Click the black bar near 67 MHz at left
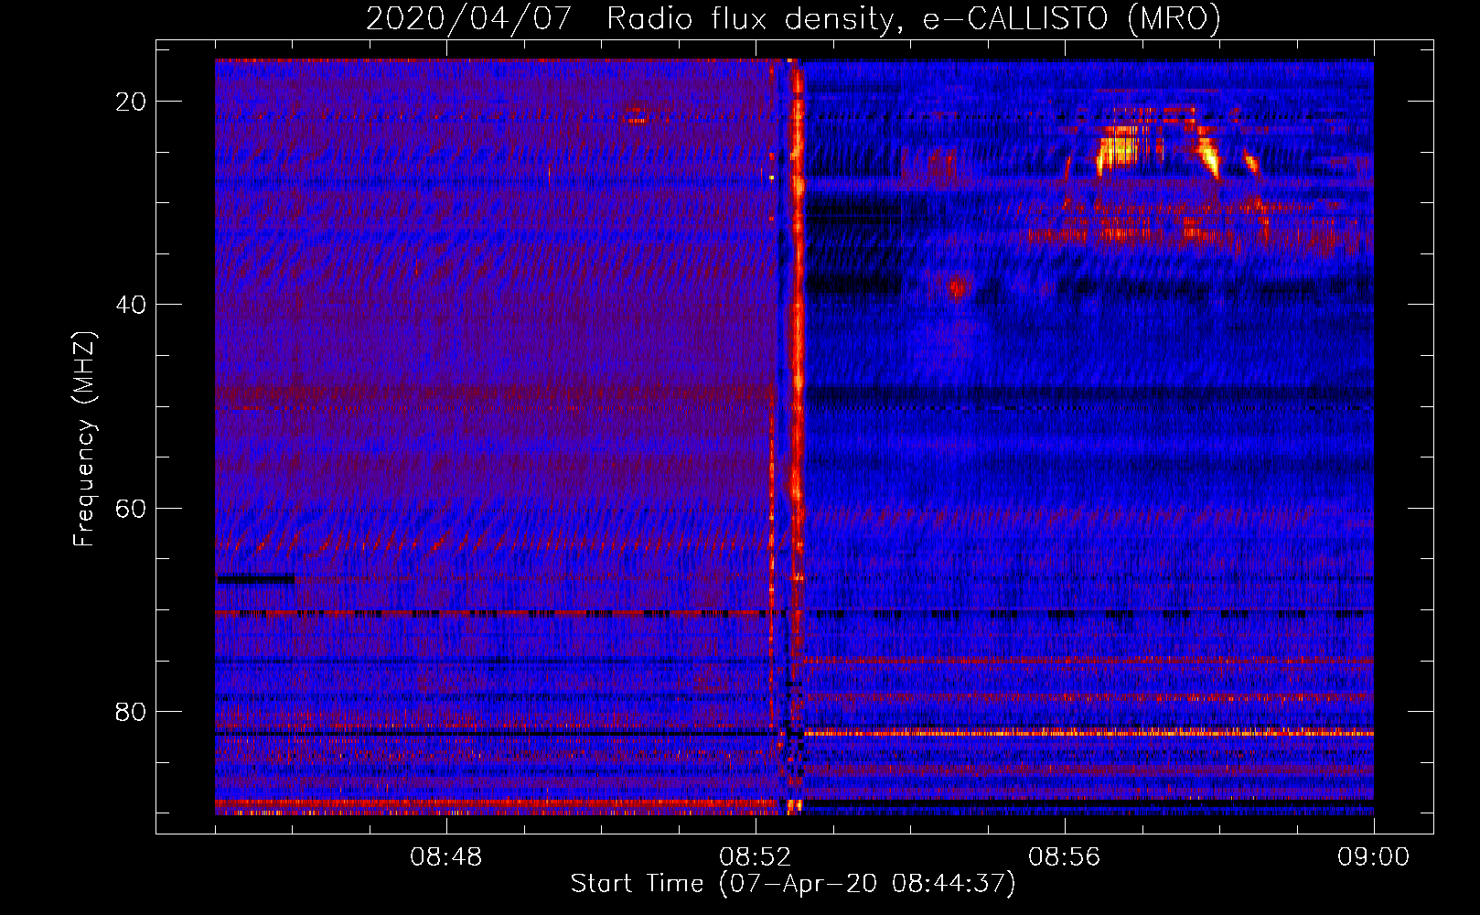 point(255,578)
